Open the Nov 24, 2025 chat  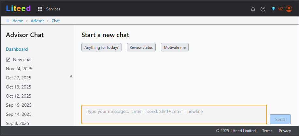coord(19,69)
